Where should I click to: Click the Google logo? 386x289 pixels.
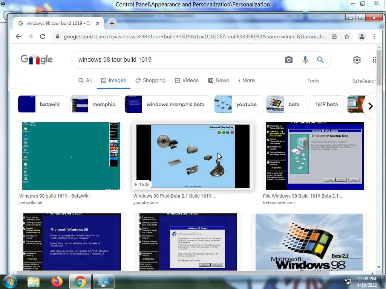pyautogui.click(x=37, y=59)
